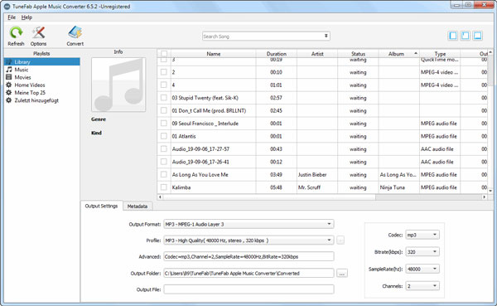Sort by the Album column header
The image size is (497, 306).
pos(399,54)
